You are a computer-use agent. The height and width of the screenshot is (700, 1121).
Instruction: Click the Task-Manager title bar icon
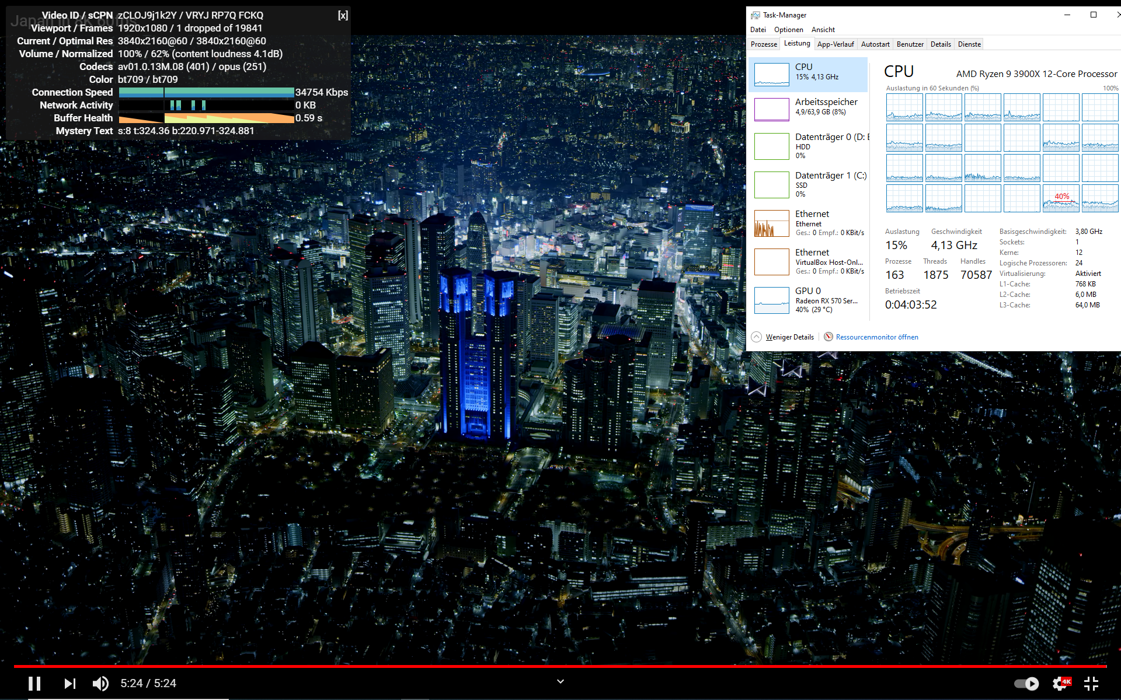pyautogui.click(x=756, y=15)
